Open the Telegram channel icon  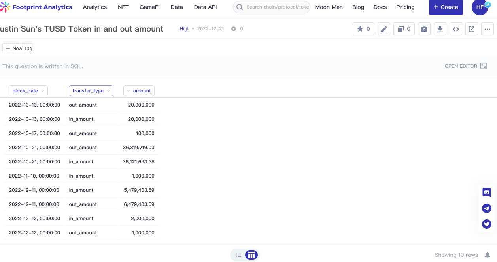487,208
